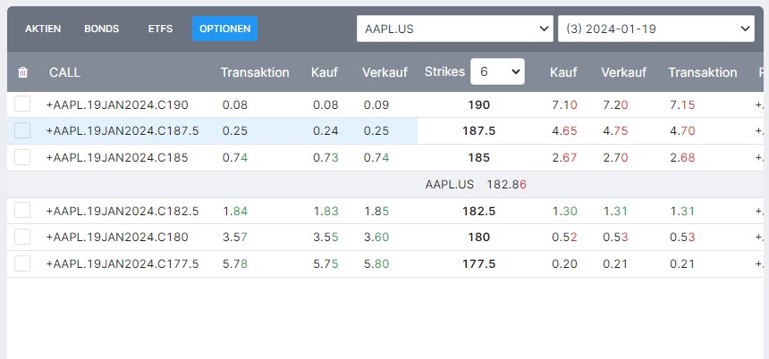Click the put-side Verkauf column header
This screenshot has height=359, width=769.
click(x=624, y=72)
